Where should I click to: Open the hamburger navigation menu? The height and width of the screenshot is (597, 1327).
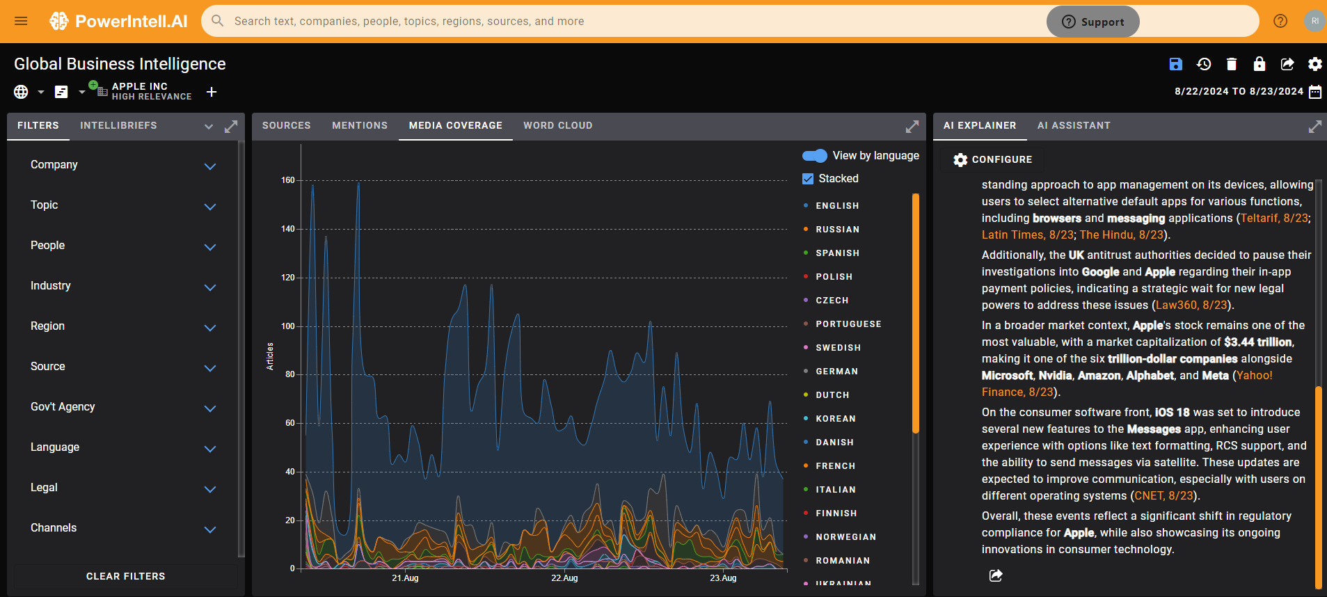point(21,21)
